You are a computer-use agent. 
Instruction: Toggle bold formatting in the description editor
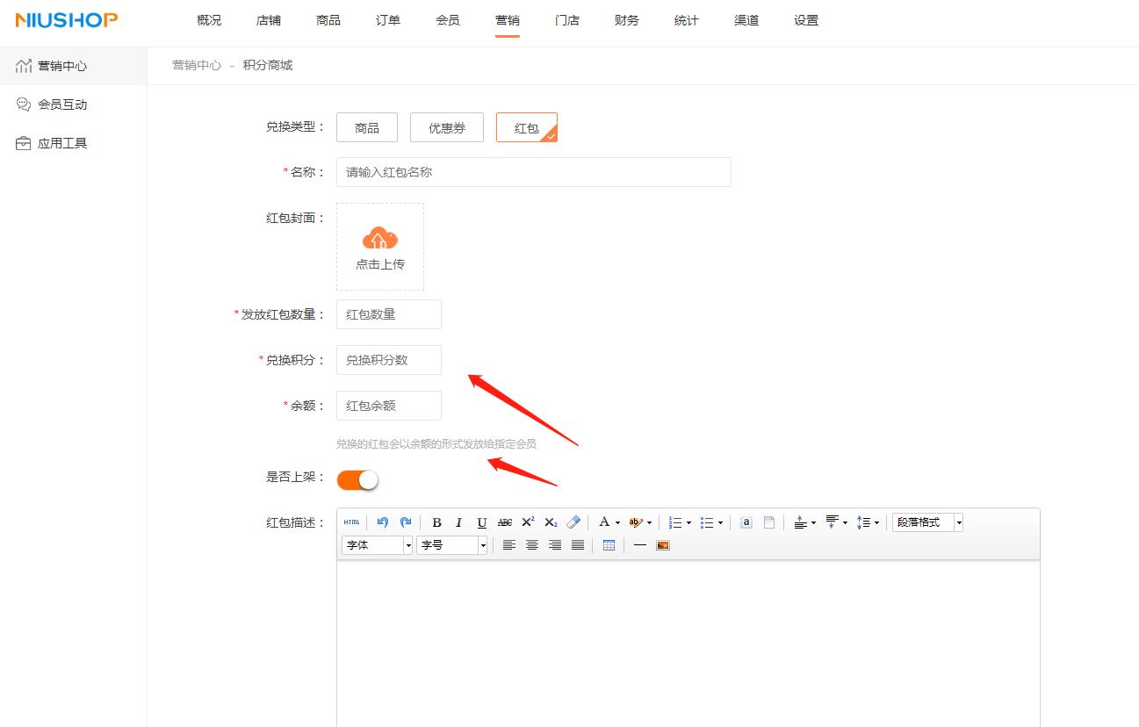coord(436,522)
